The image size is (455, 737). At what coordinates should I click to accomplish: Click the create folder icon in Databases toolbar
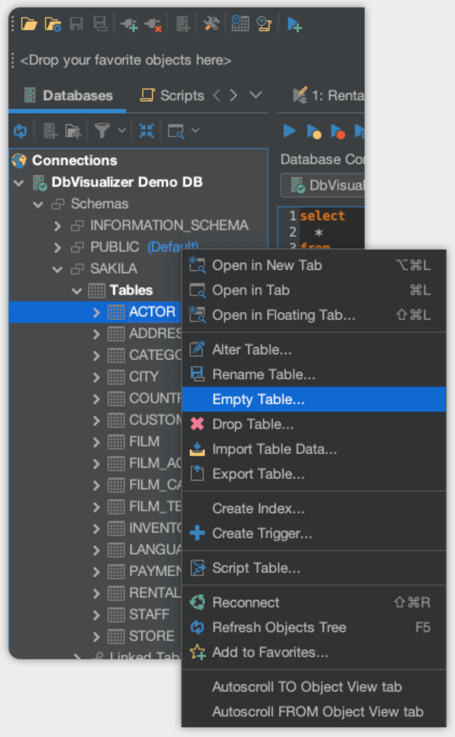click(x=73, y=131)
